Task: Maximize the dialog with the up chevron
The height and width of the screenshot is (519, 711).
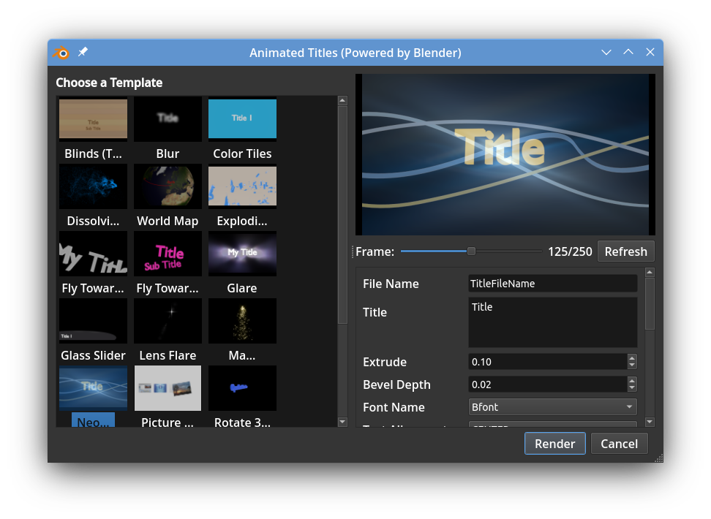Action: (x=628, y=52)
